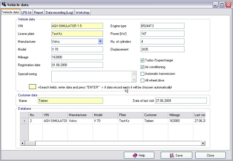Switch to the Vehicle data tab
The image size is (233, 161).
[11, 12]
